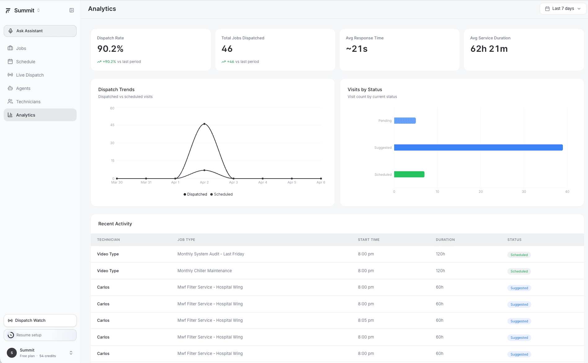Select Jobs from the sidebar navigation
Screen dimensions: 588x363
(21, 48)
